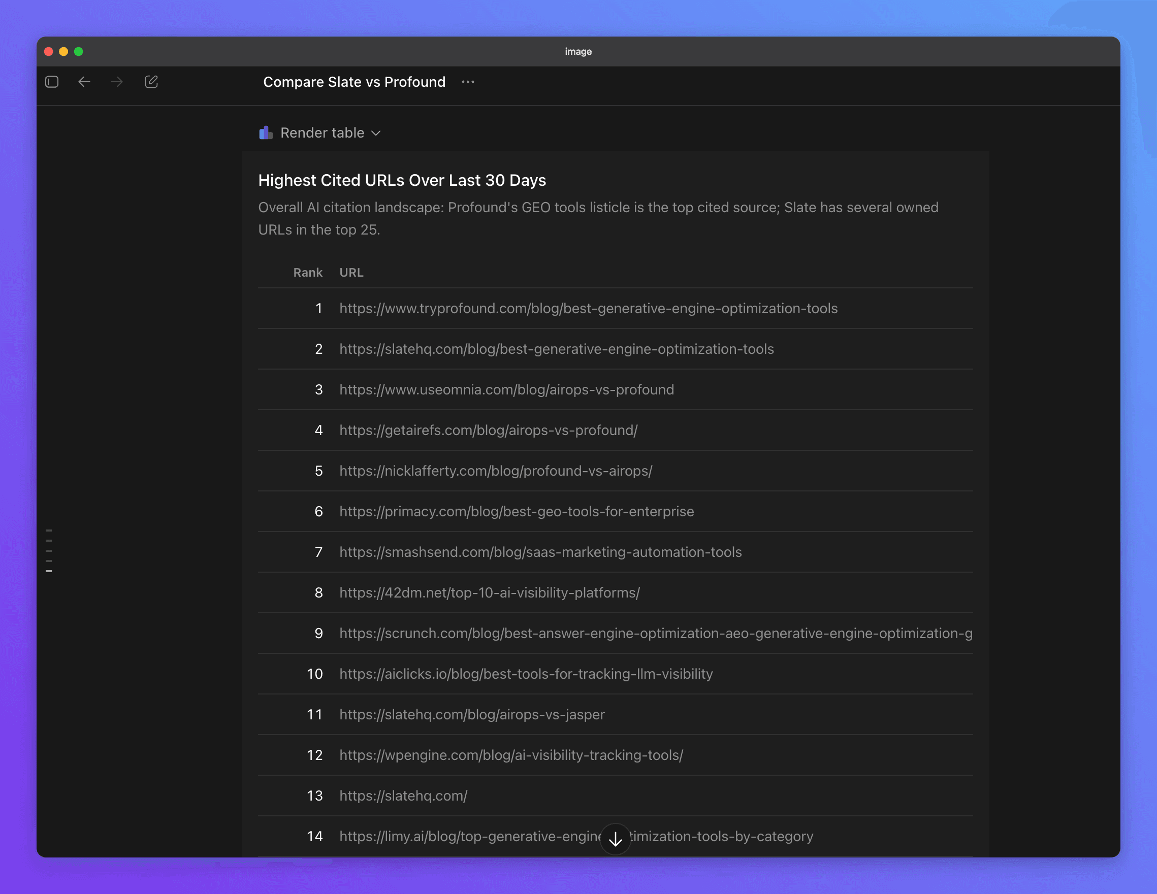
Task: Go back using left arrow
Action: (x=84, y=82)
